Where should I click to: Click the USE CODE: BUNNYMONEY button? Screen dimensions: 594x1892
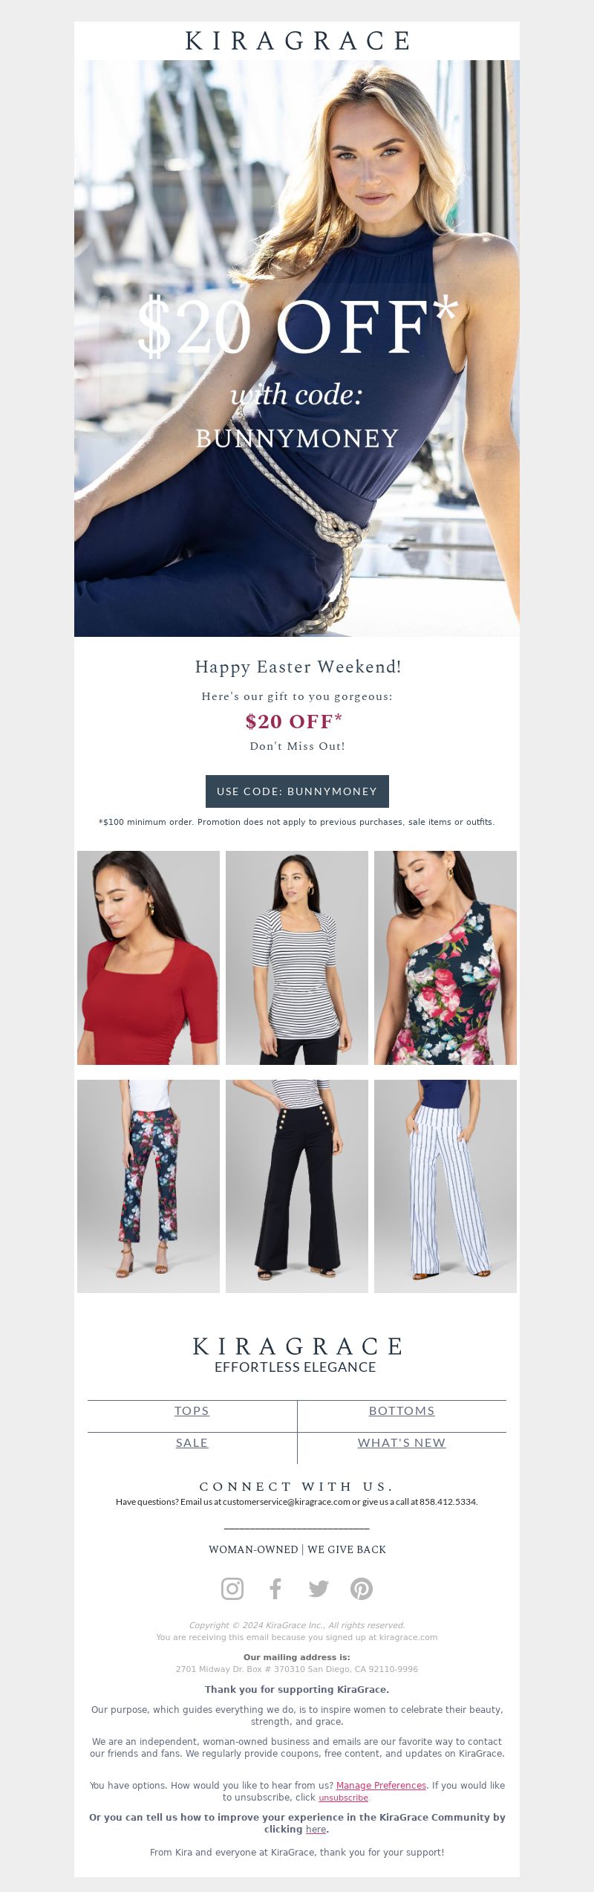[297, 791]
